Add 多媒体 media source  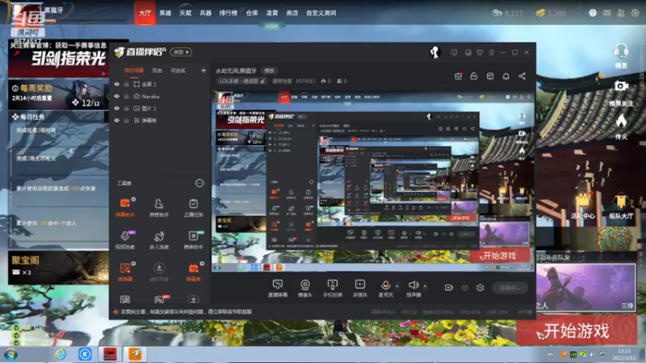pos(359,288)
